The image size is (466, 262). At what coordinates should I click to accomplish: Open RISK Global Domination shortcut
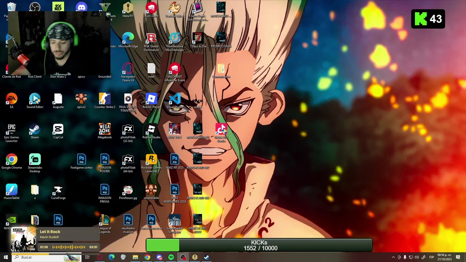pos(151,42)
